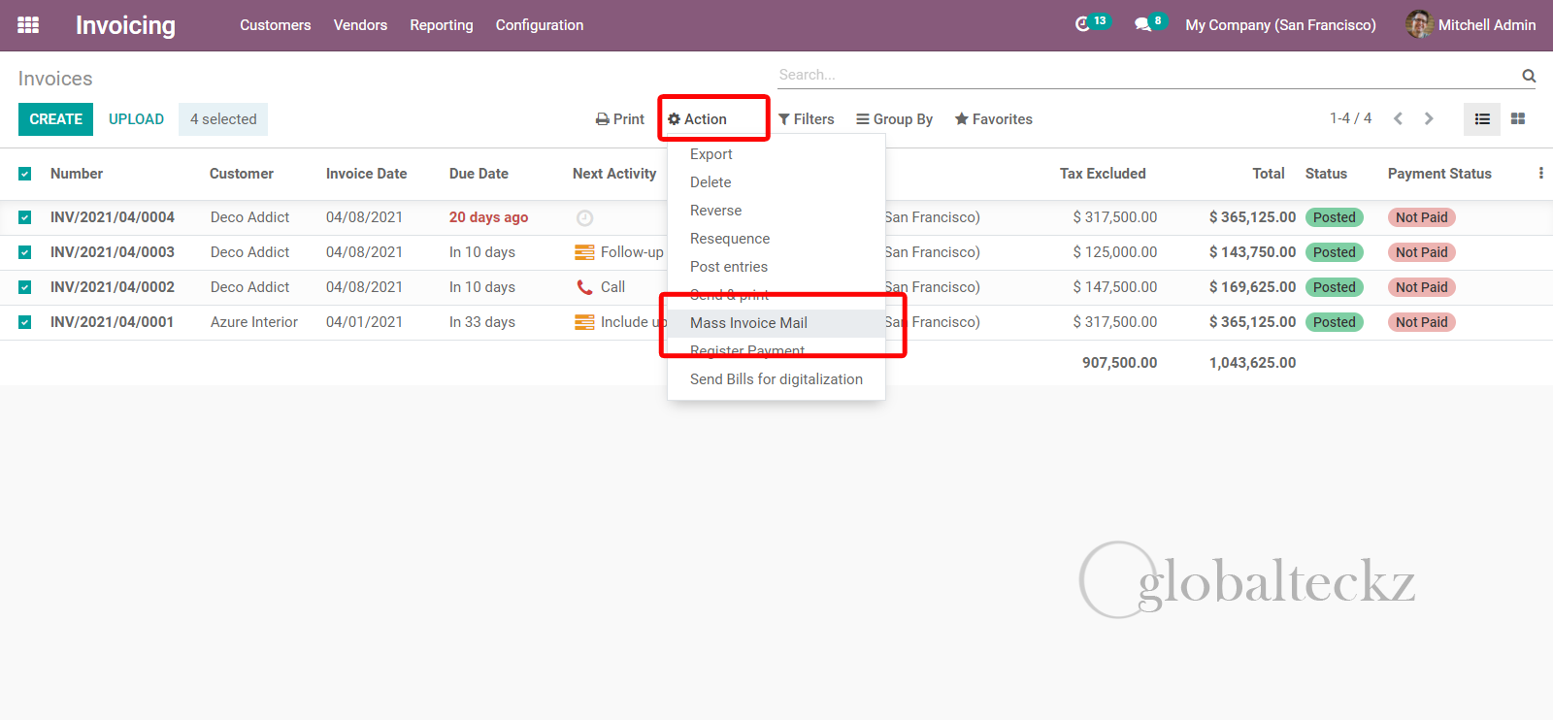
Task: Go to previous page arrow
Action: 1398,118
